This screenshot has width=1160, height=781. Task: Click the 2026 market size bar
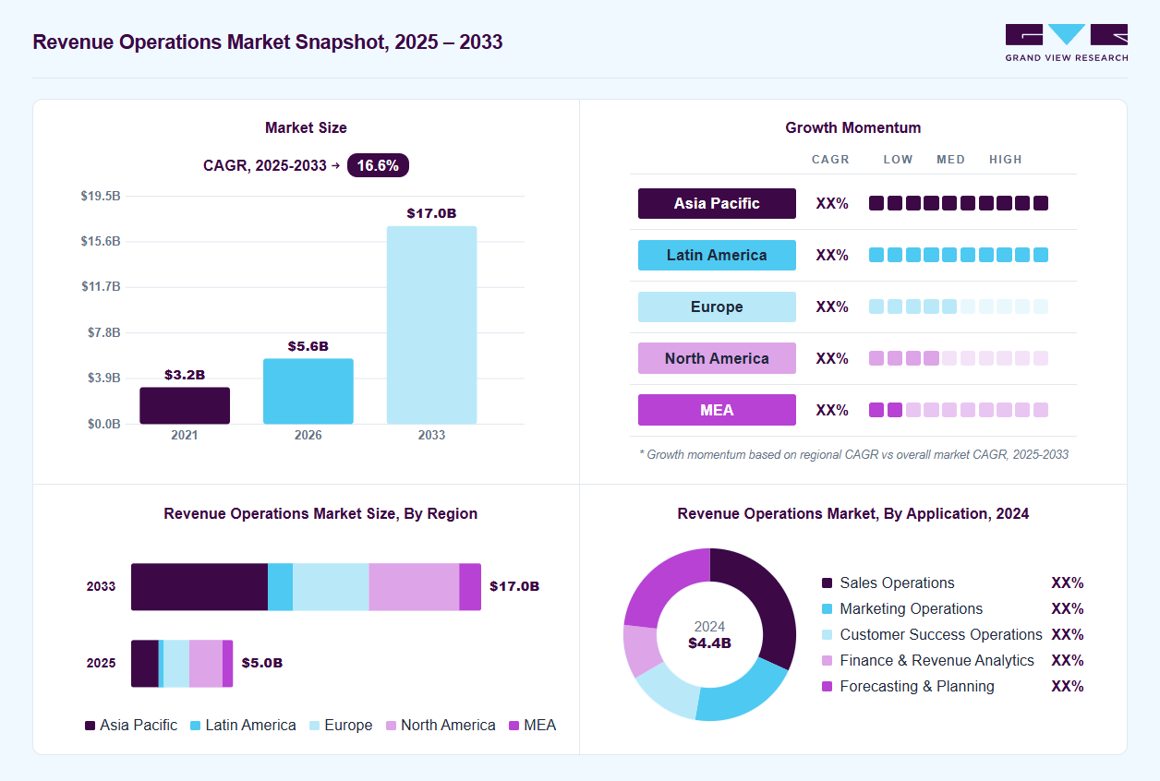308,391
